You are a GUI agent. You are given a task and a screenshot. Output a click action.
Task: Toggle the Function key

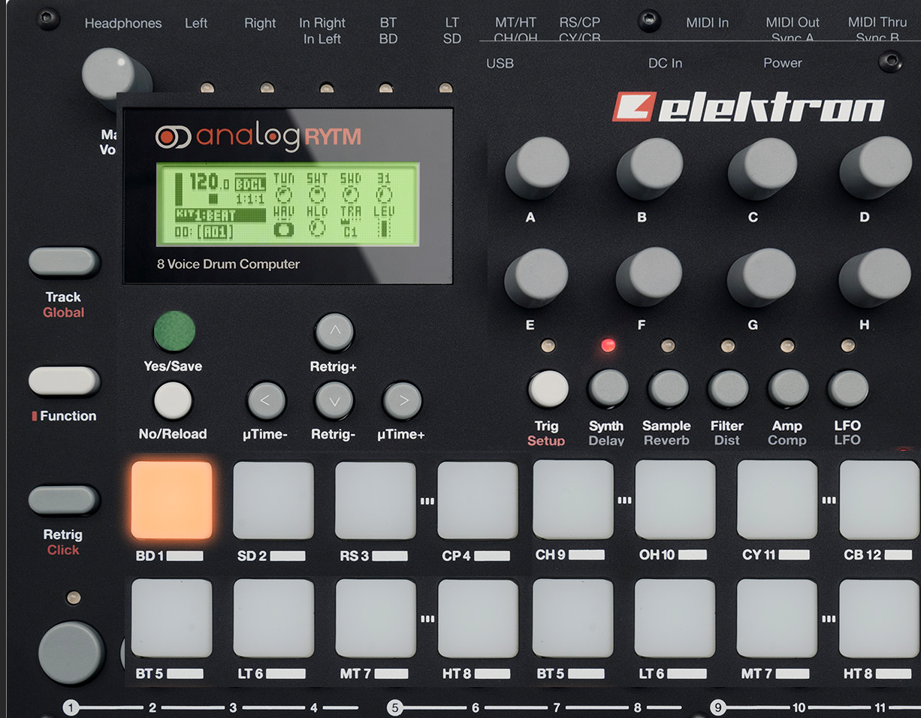pyautogui.click(x=64, y=382)
